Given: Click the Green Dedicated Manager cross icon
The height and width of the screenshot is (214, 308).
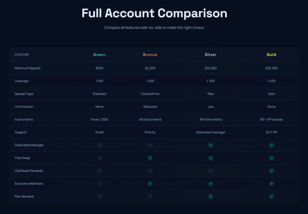Looking at the screenshot, I should 99,145.
